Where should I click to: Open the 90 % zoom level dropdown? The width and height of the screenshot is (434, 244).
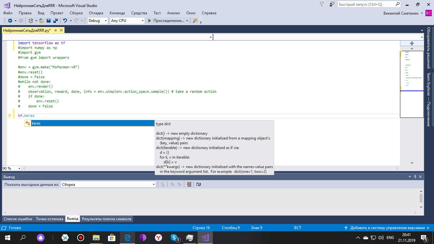point(19,168)
